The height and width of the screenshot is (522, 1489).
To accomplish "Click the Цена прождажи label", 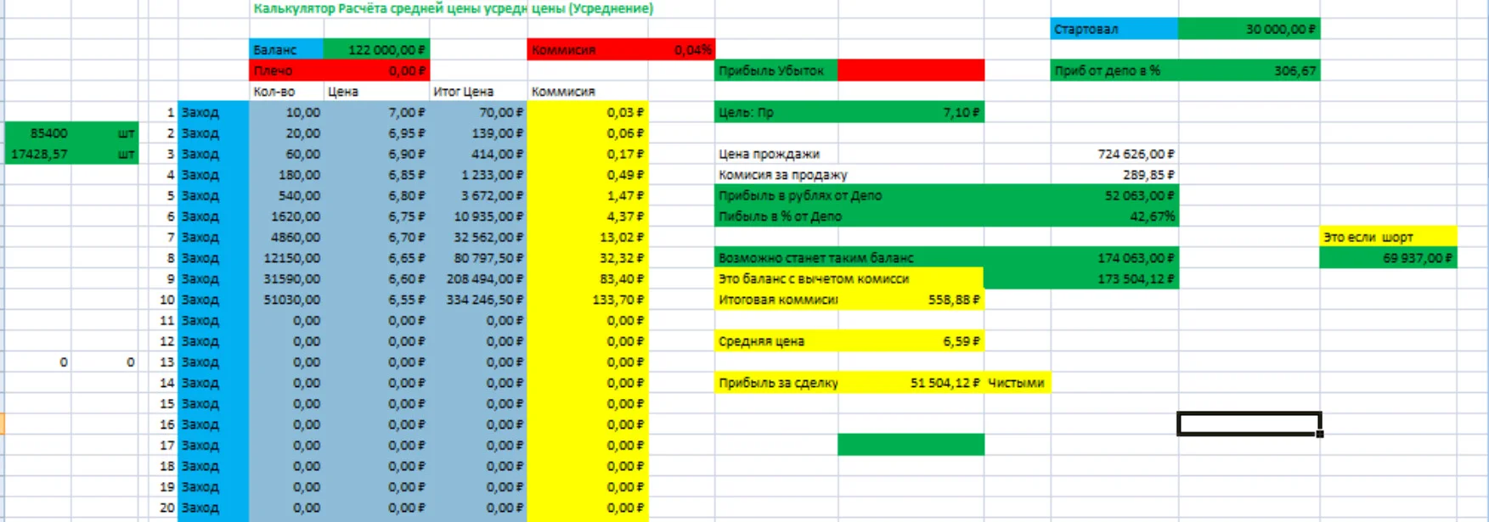I will (x=770, y=154).
